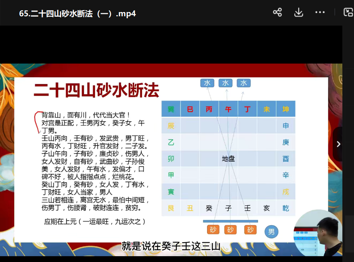Image resolution: width=354 pixels, height=262 pixels.
Task: Go to next item with the right chevron
Action: click(x=338, y=144)
